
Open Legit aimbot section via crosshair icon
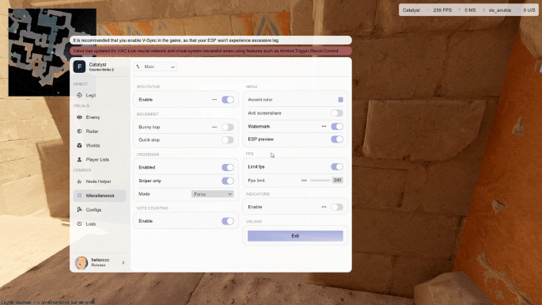tap(79, 95)
